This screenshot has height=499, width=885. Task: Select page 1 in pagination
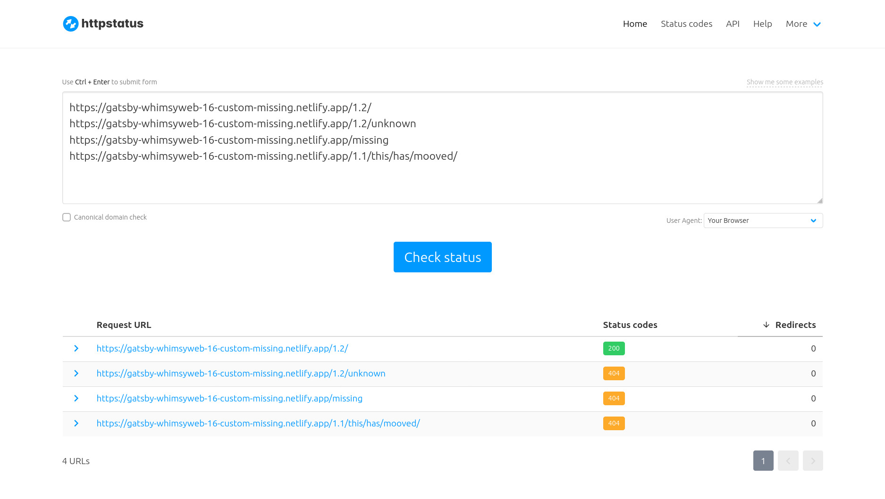763,461
